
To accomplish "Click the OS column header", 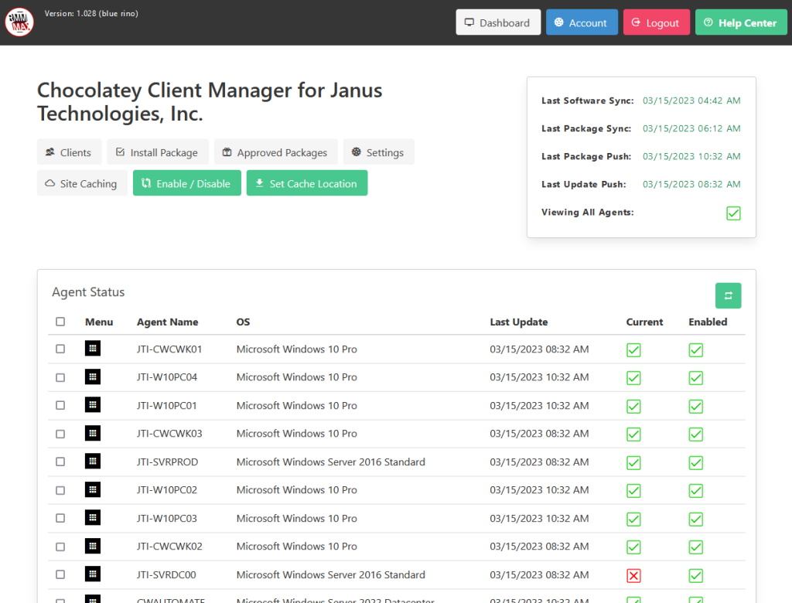I will [x=243, y=322].
